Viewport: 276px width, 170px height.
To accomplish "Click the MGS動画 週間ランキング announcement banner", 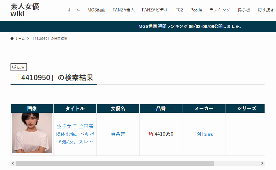I will click(x=190, y=27).
